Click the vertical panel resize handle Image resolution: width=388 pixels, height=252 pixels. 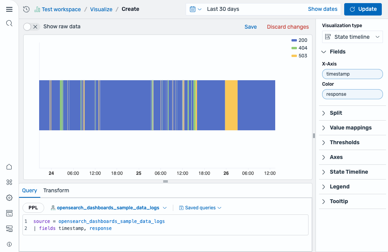[314, 136]
